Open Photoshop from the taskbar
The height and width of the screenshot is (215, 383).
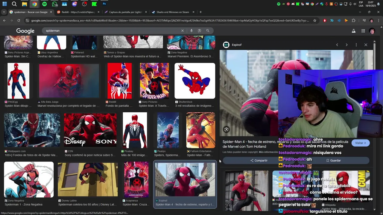point(104,4)
